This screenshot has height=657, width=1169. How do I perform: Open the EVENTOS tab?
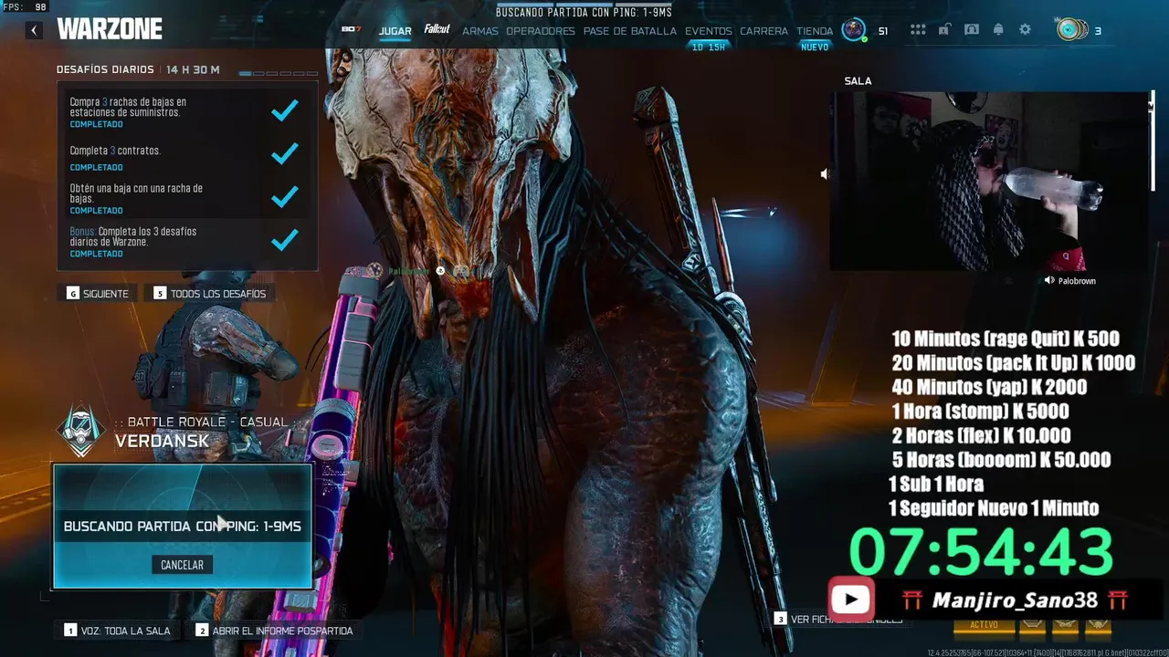(x=709, y=31)
